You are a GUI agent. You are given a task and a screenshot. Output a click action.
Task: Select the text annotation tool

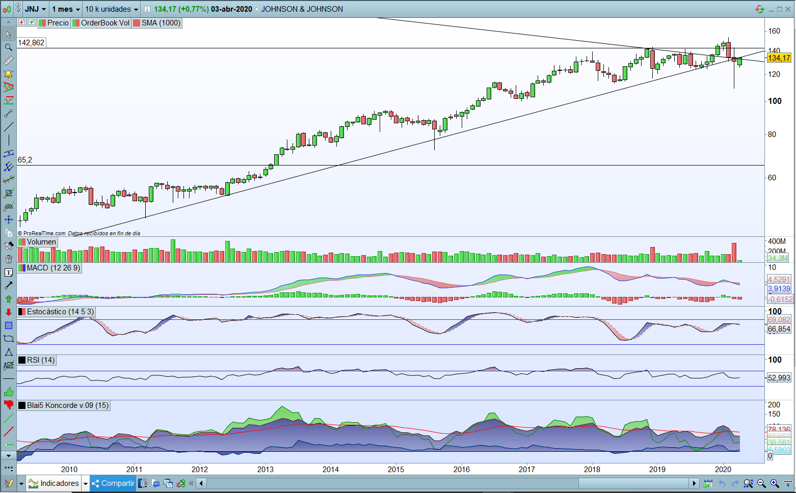coord(8,272)
